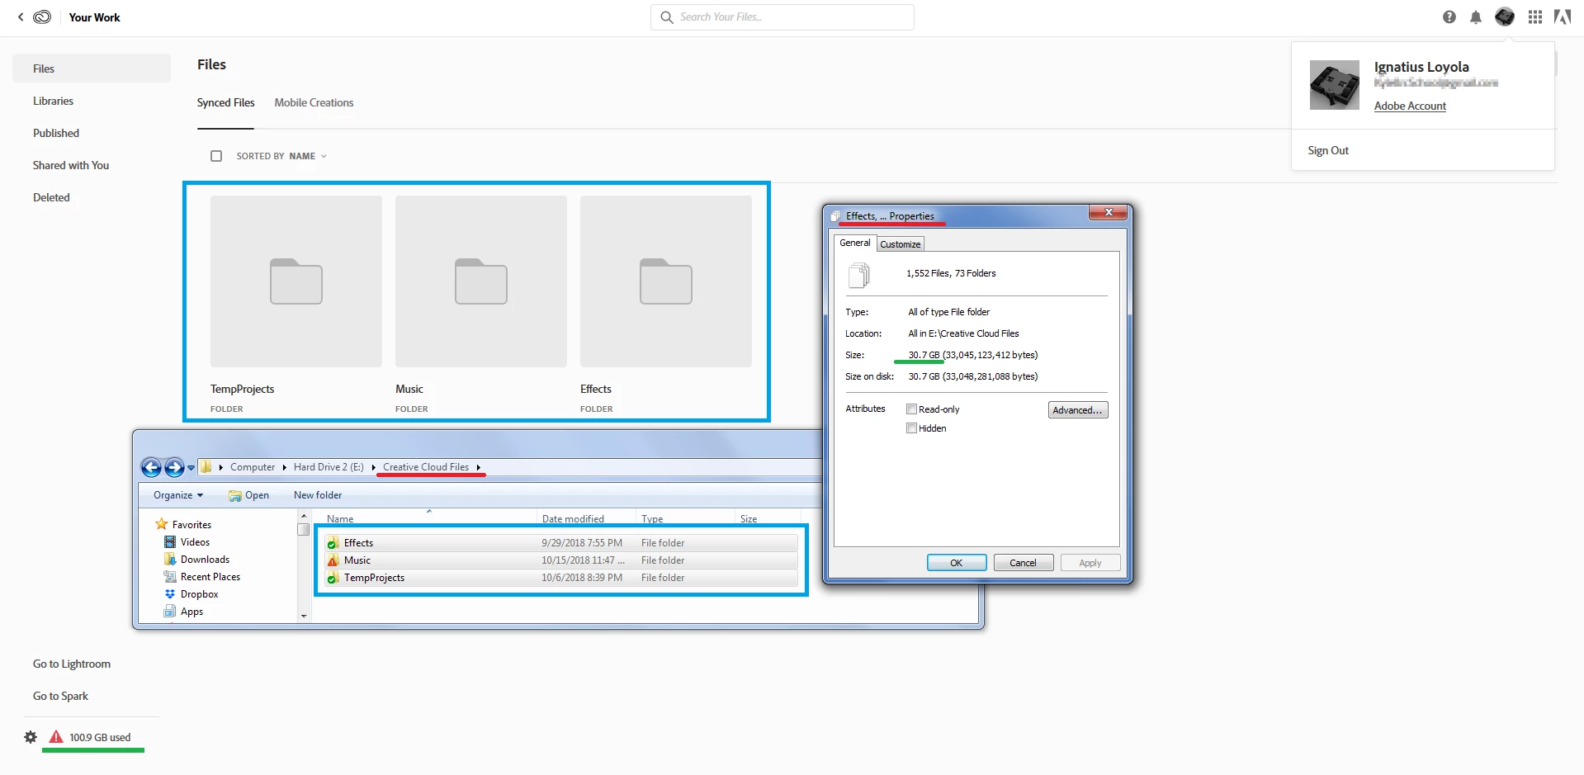
Task: Open the settings gear near storage usage
Action: (x=31, y=737)
